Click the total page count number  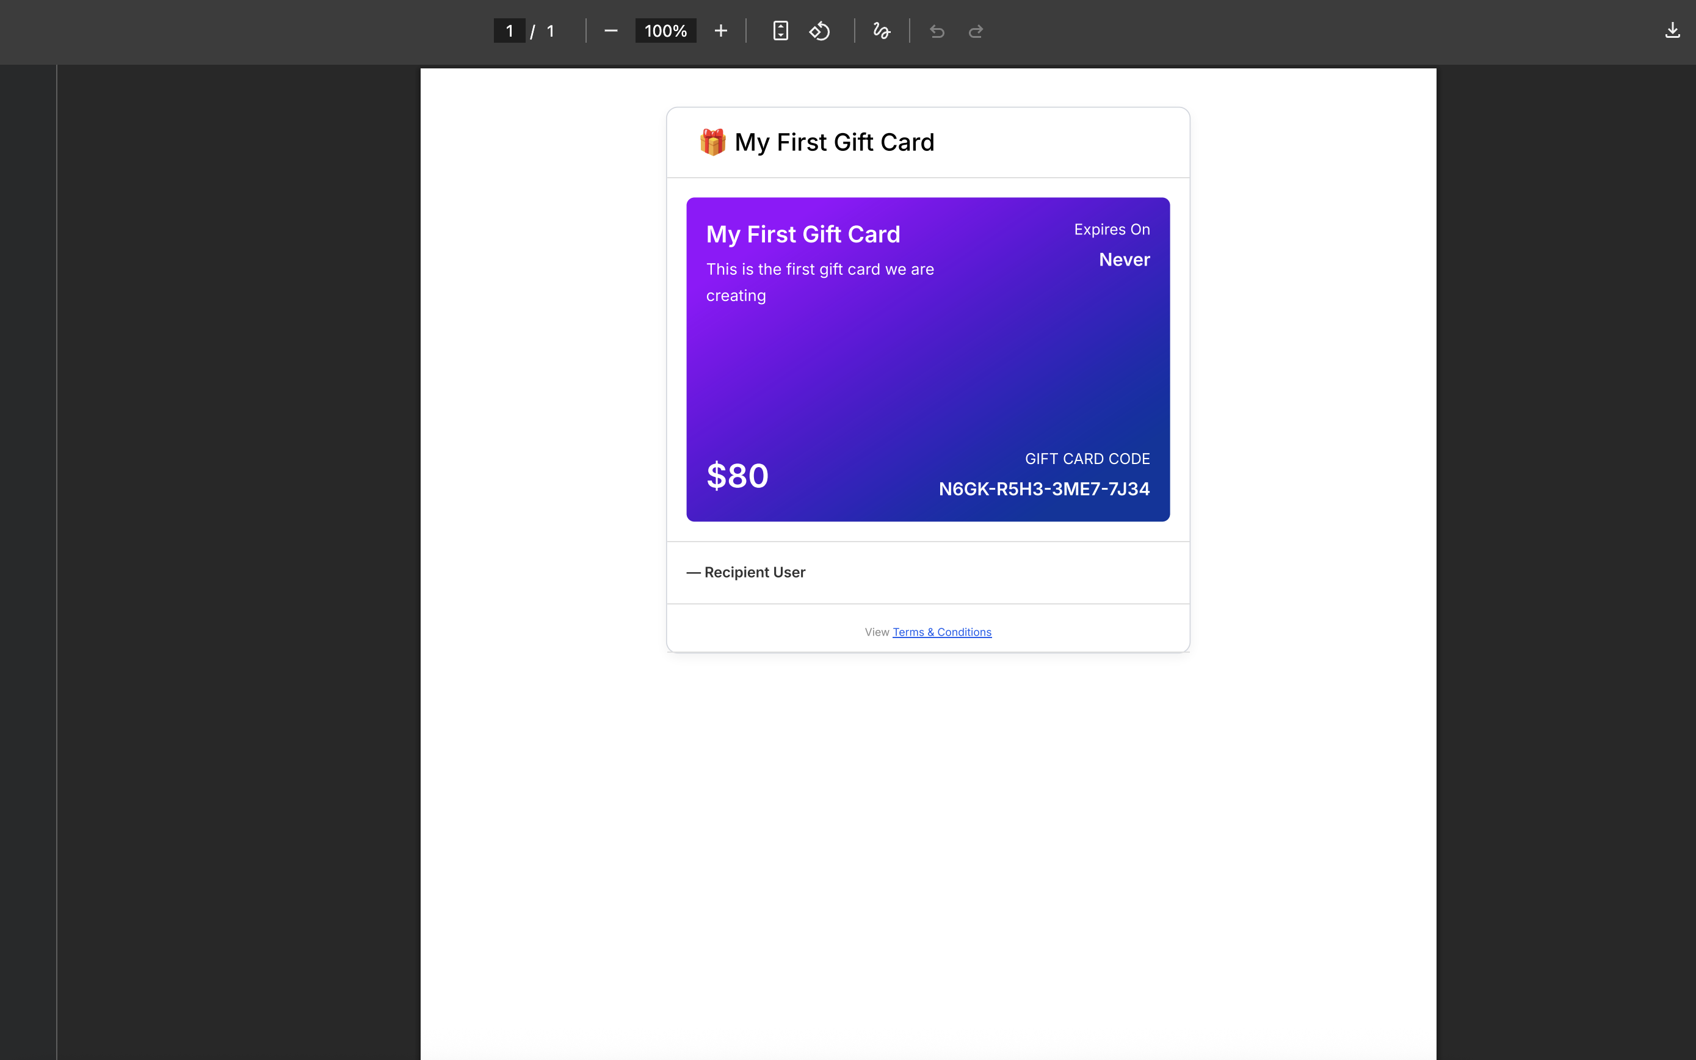pos(551,31)
